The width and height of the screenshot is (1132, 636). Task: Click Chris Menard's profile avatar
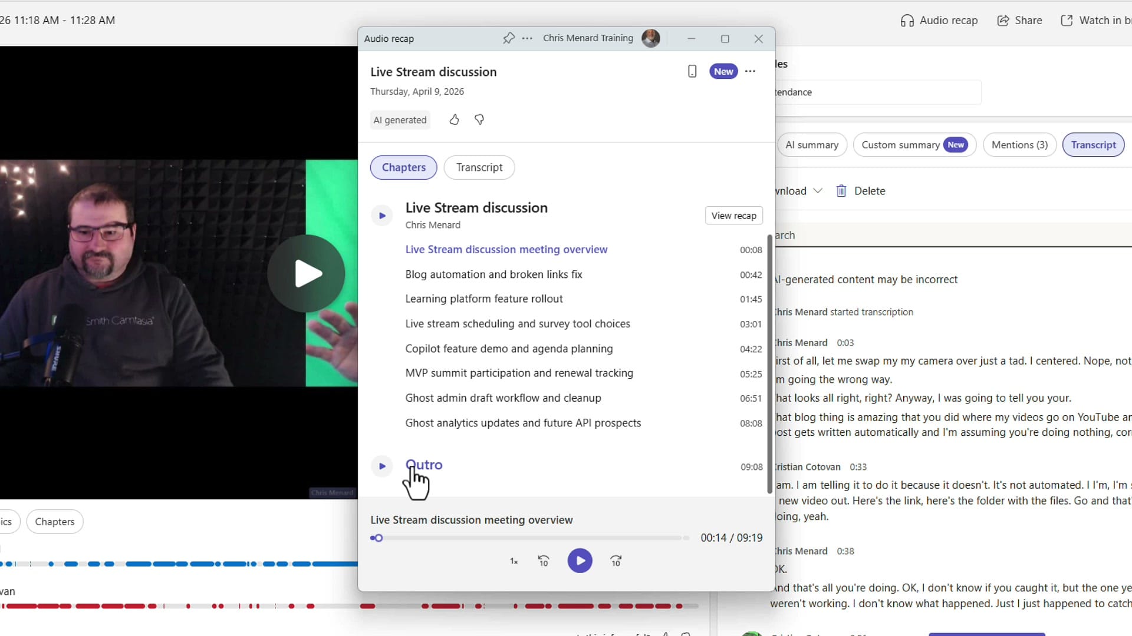[650, 38]
